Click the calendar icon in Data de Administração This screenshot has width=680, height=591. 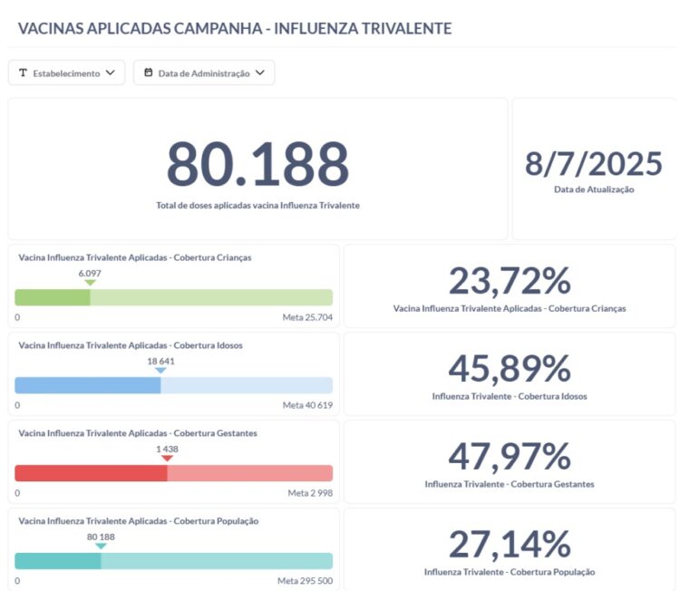point(149,73)
